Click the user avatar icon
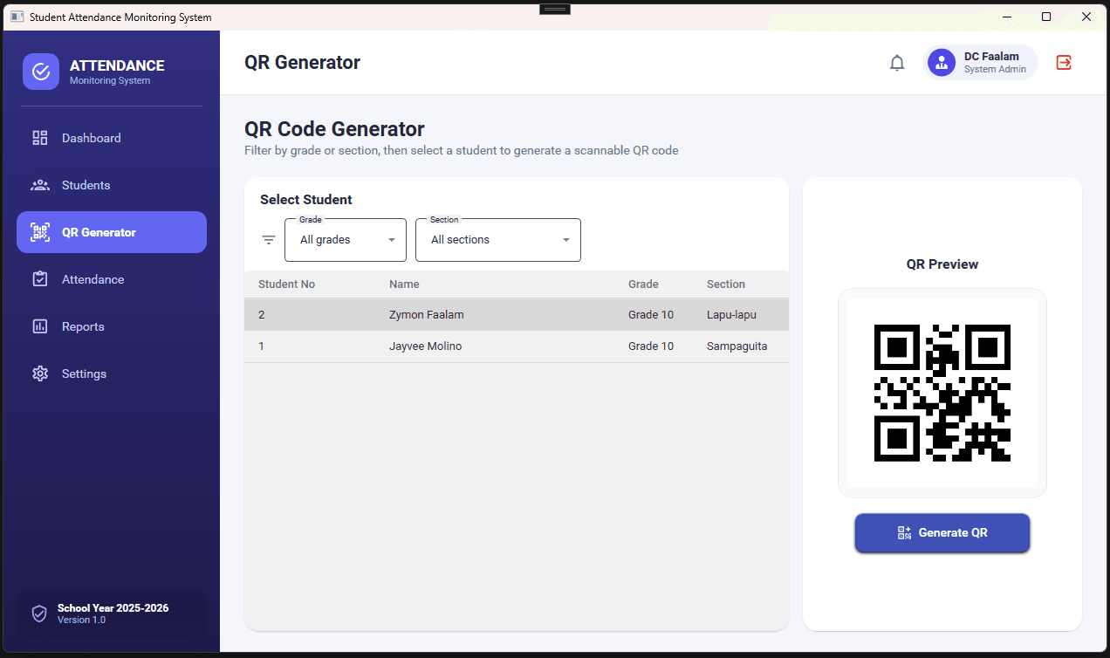Image resolution: width=1110 pixels, height=658 pixels. [942, 62]
